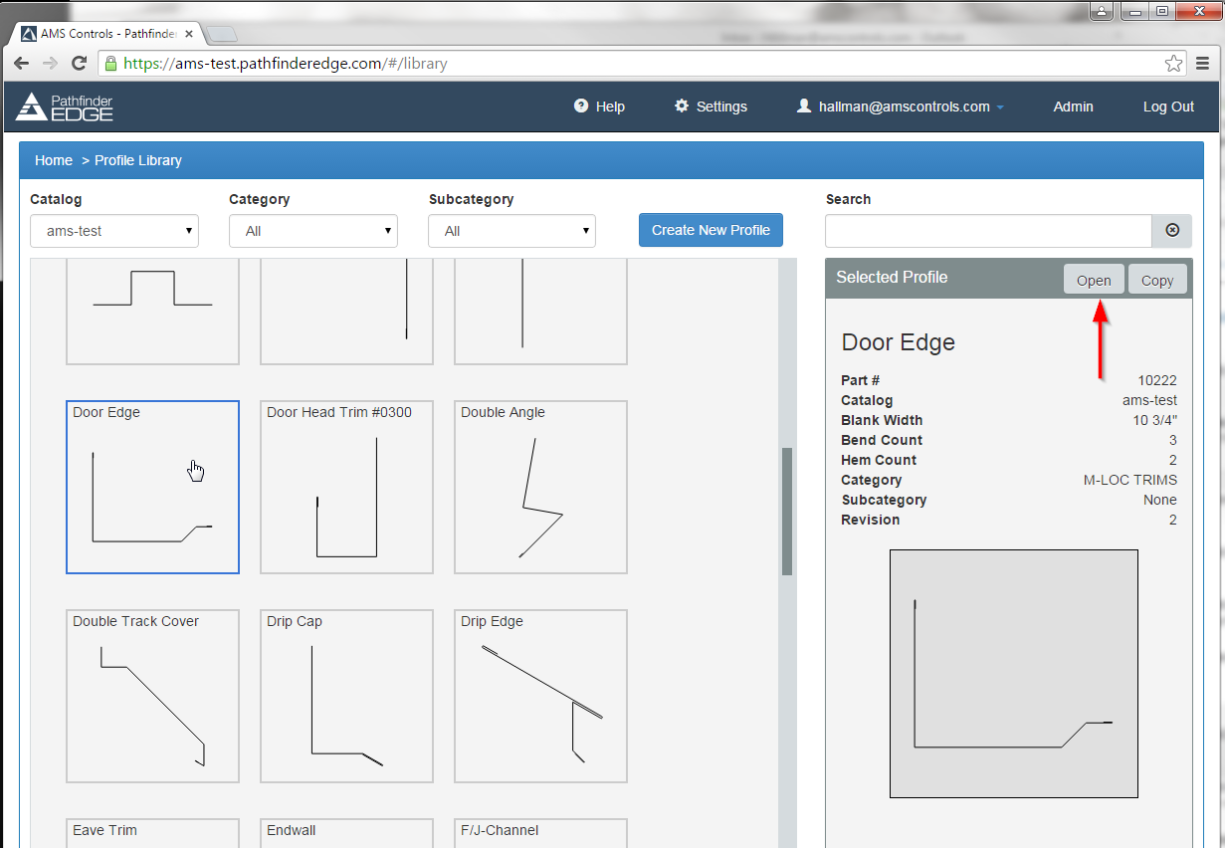Select the Door Edge profile thumbnail

click(152, 488)
